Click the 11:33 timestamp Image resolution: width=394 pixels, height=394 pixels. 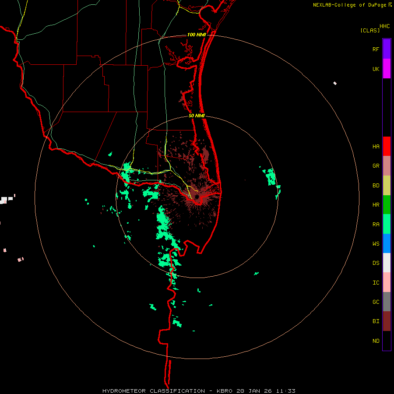(285, 391)
